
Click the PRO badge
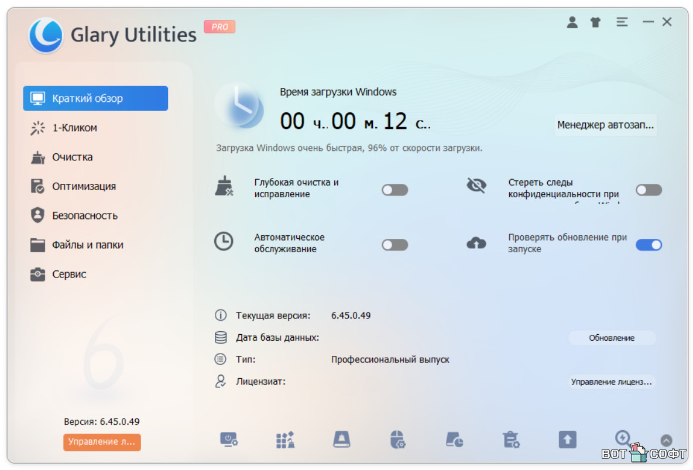pyautogui.click(x=219, y=27)
